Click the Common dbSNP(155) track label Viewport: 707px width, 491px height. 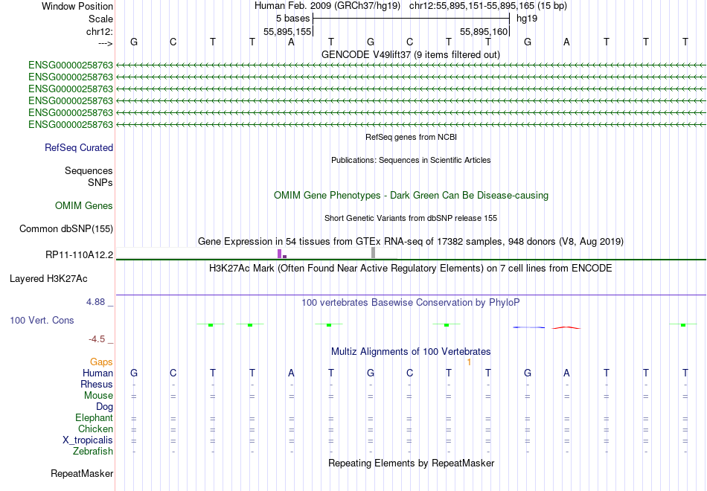66,228
